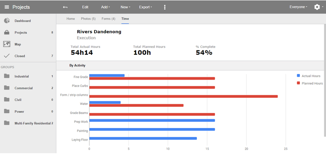Image resolution: width=326 pixels, height=154 pixels.
Task: Click the Form / strip columns planned bar
Action: tap(183, 96)
